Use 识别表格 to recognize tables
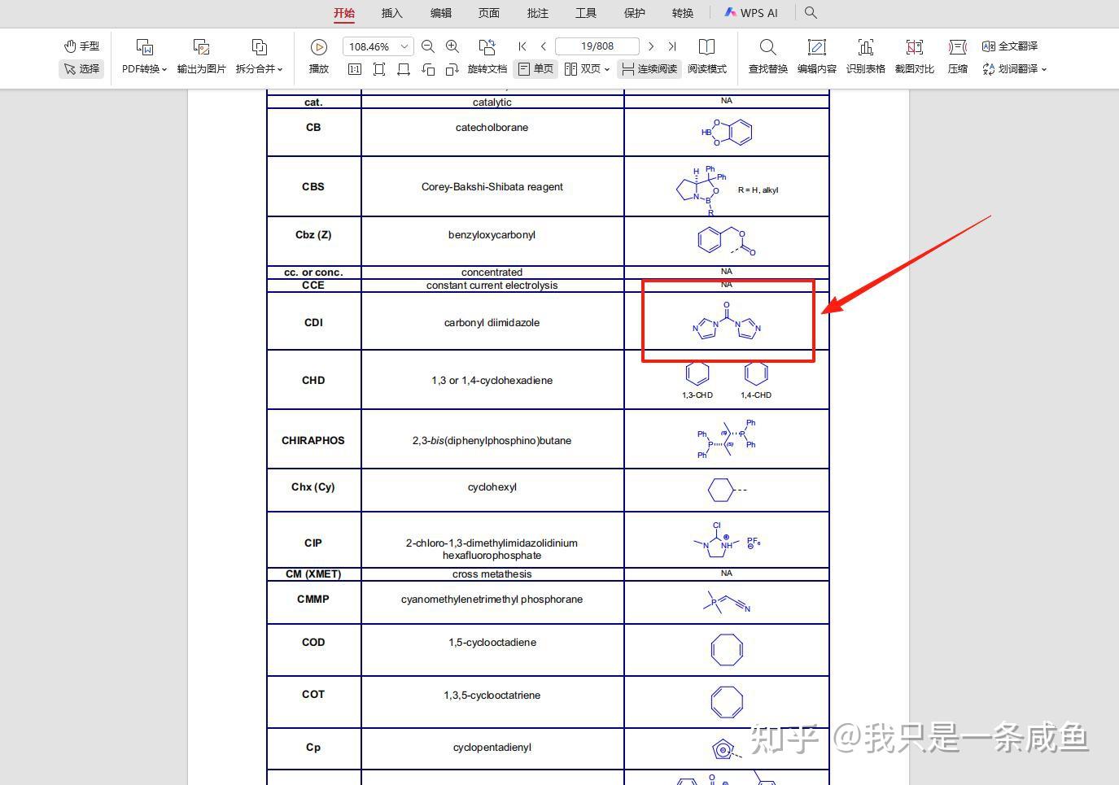 [x=865, y=57]
